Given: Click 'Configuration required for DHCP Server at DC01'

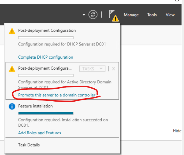Looking at the screenshot, I should coord(62,44).
